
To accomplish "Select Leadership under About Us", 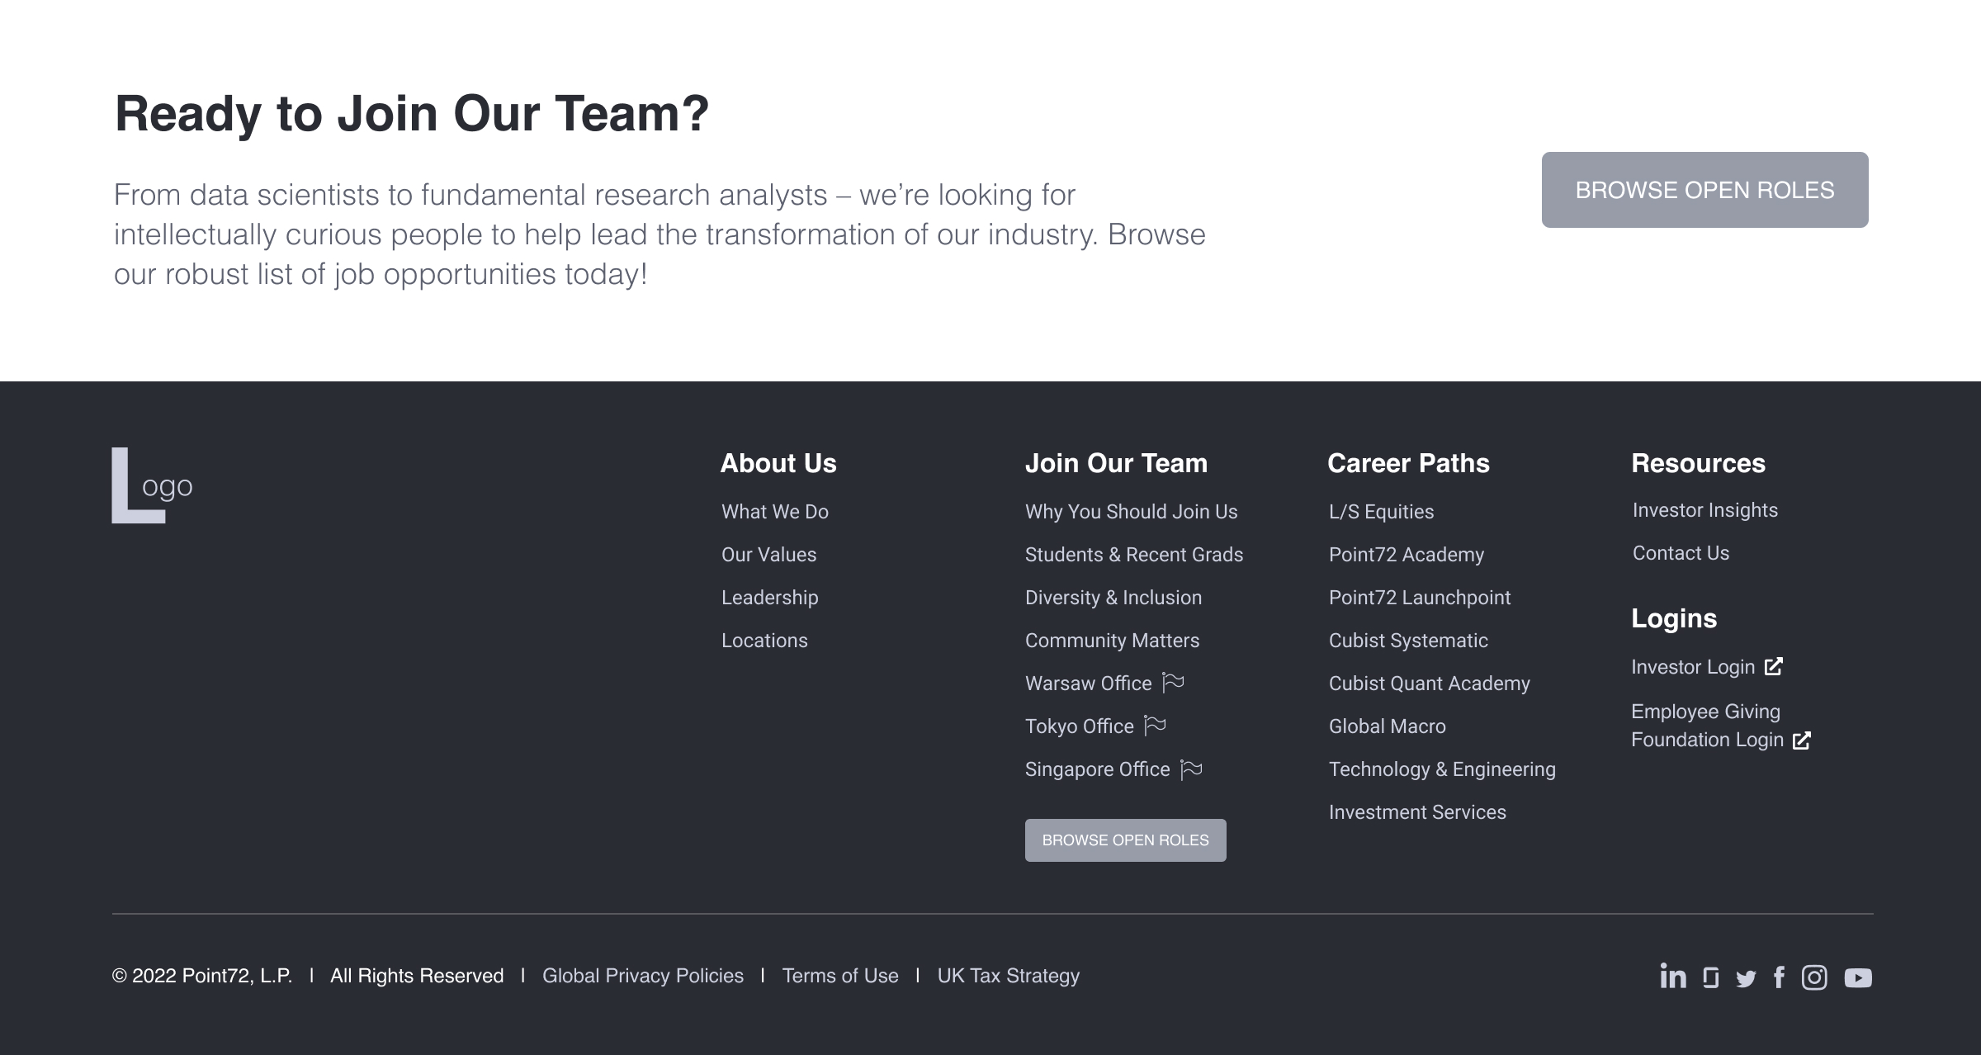I will tap(769, 597).
